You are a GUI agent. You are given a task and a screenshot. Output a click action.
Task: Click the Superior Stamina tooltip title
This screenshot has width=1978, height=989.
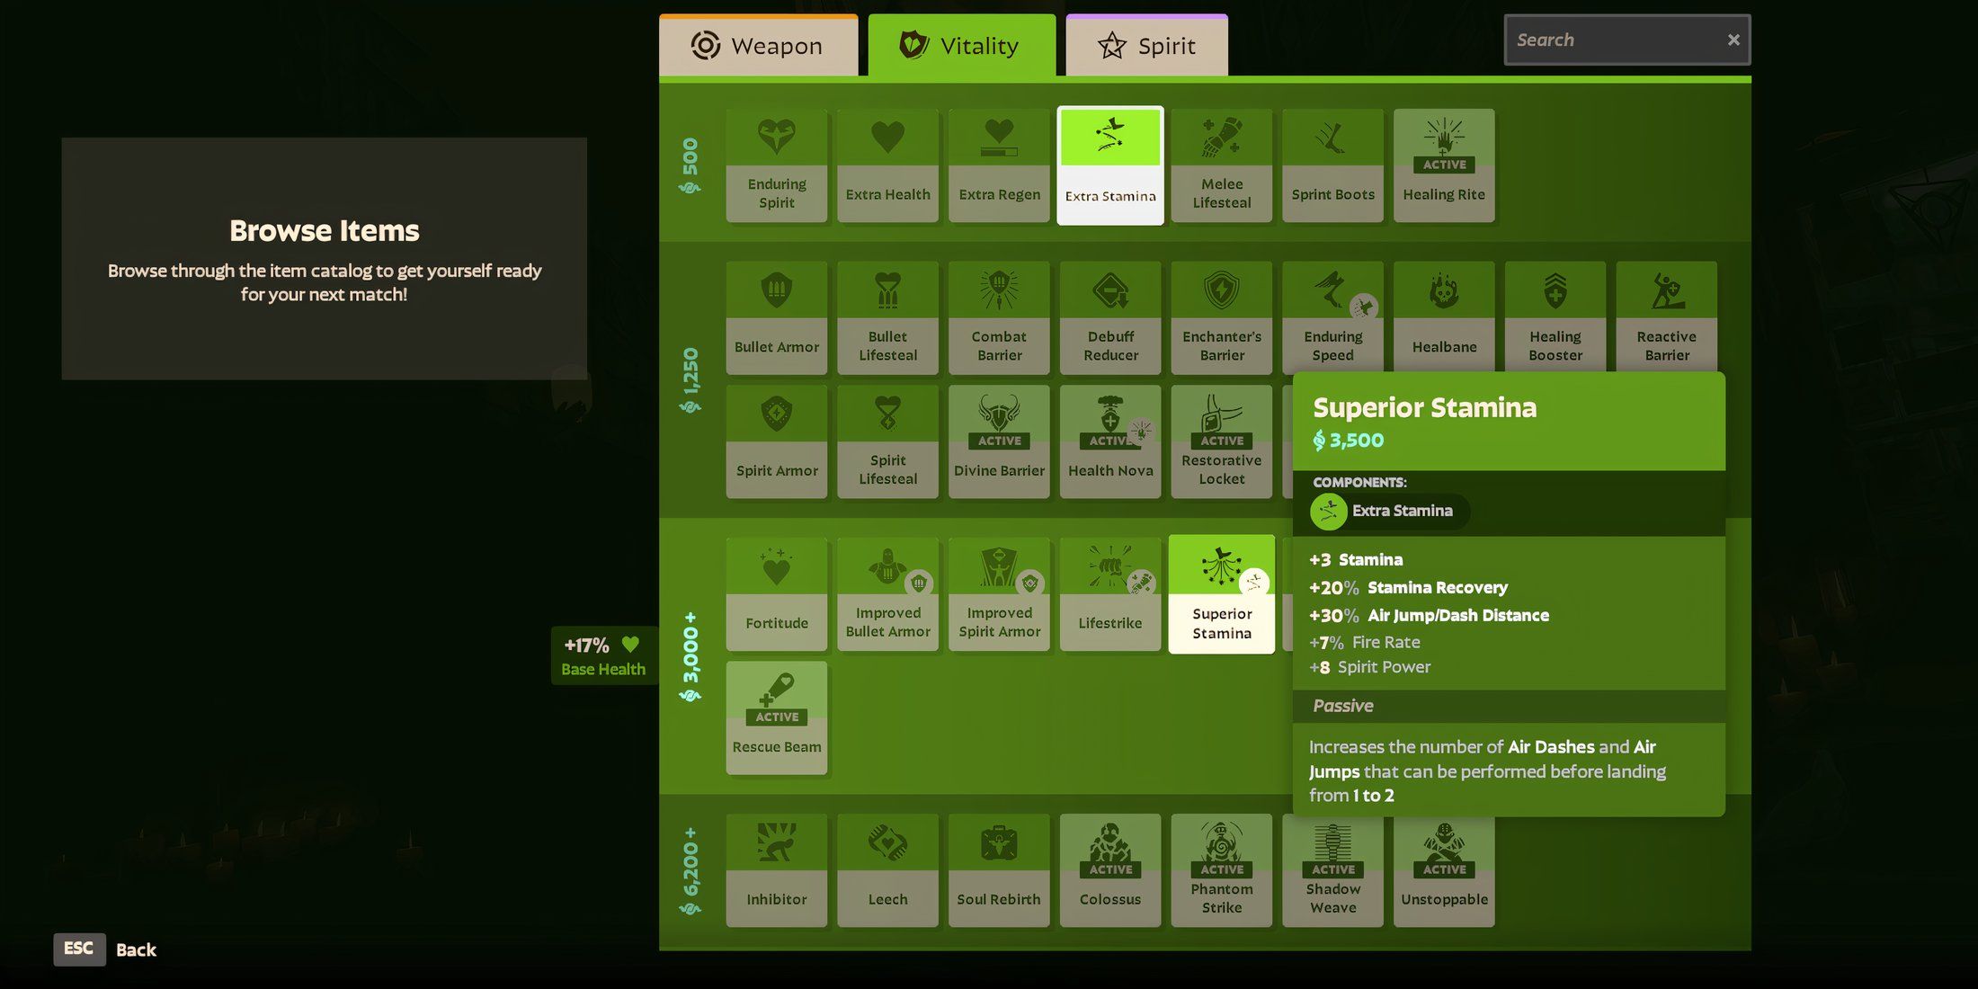point(1424,407)
